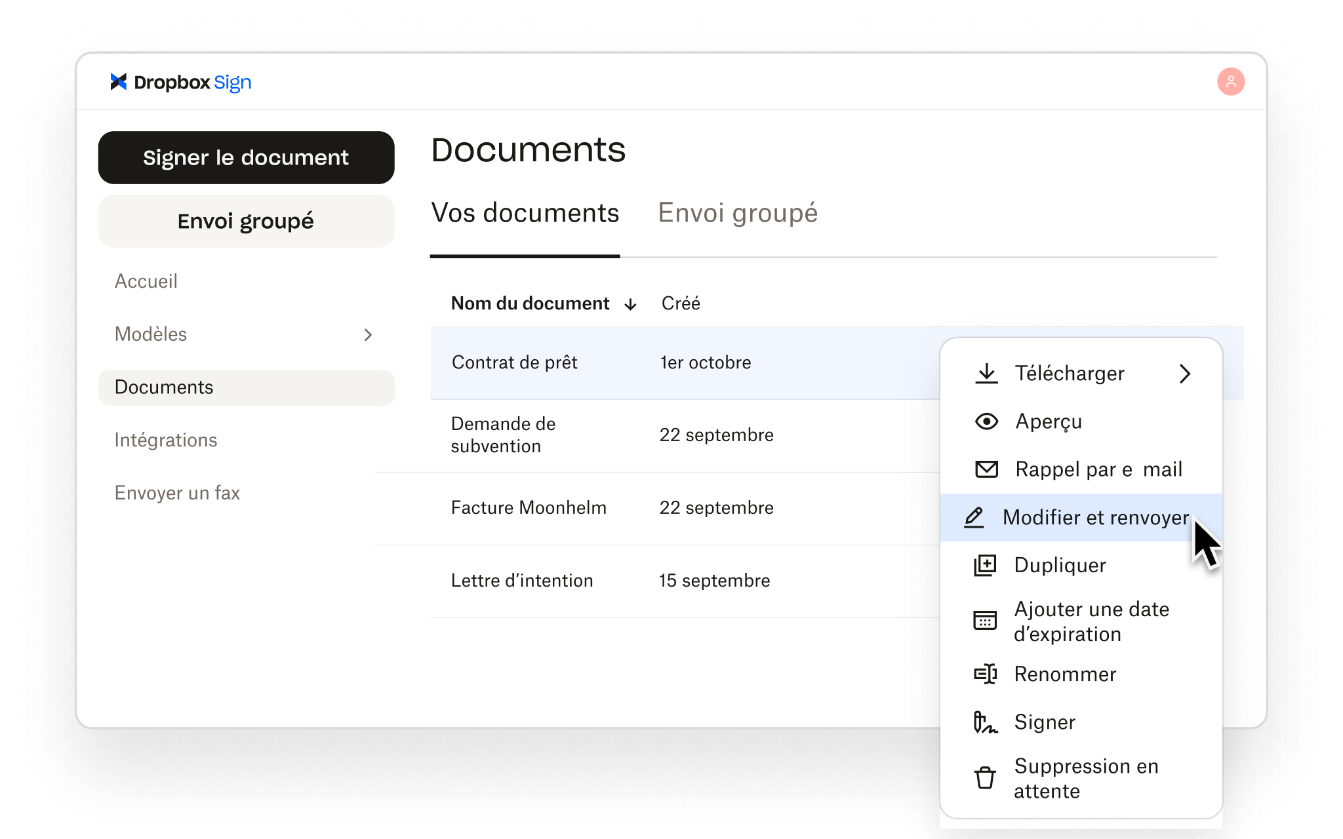Image resolution: width=1343 pixels, height=839 pixels.
Task: Click the download arrow icon beside Télécharger
Action: tap(986, 374)
